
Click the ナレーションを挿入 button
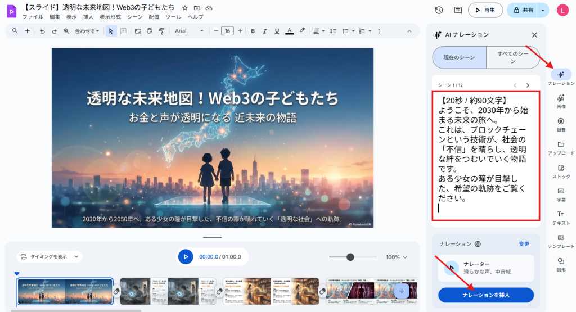point(486,295)
